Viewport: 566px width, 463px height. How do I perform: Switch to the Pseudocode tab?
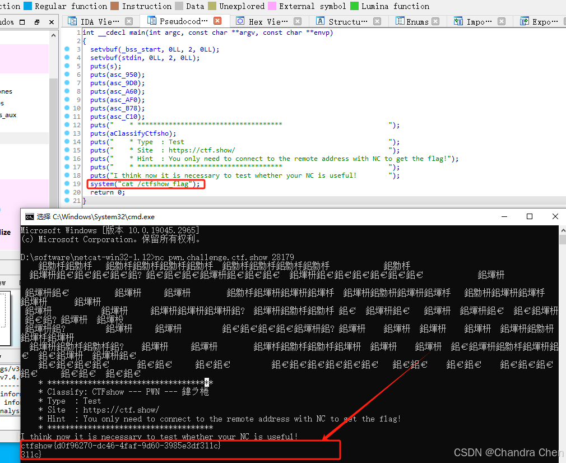[184, 21]
